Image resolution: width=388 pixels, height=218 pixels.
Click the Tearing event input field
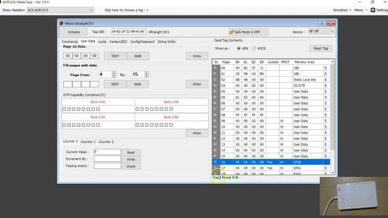pos(107,165)
